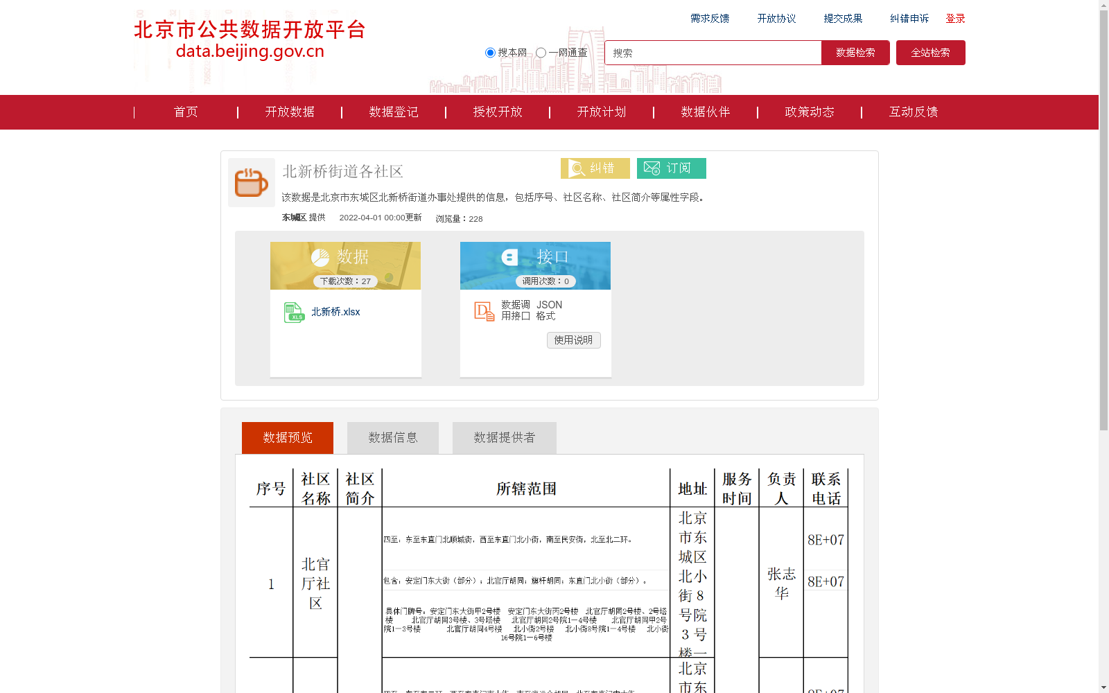This screenshot has height=693, width=1109.
Task: Click the 序号 column header
Action: (271, 489)
